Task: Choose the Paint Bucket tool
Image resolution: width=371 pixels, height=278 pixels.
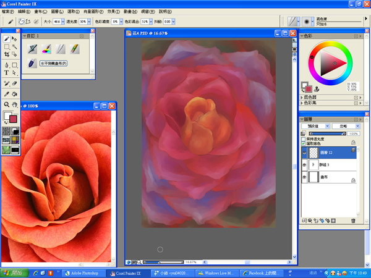Action: (14, 94)
